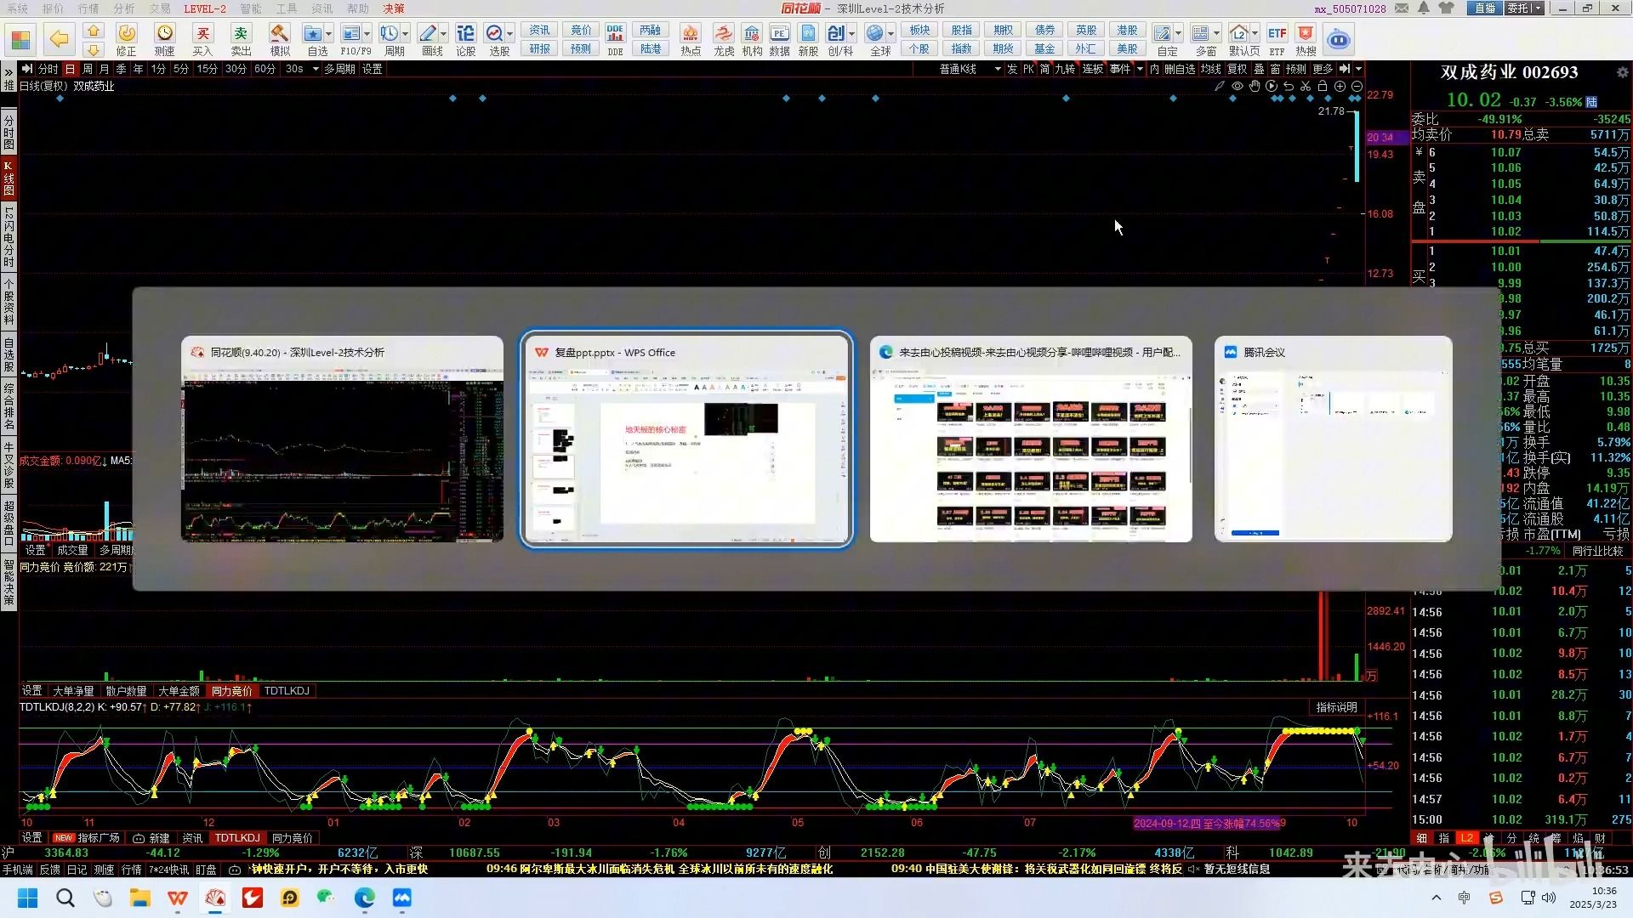Click the robot assistant icon in toolbar
1633x918 pixels.
point(1338,39)
